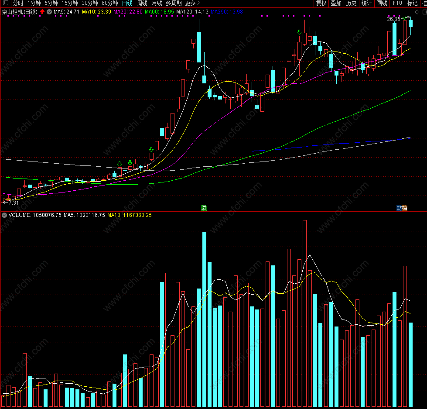The image size is (427, 409).
Task: Click the 标记 mark button
Action: [412, 3]
